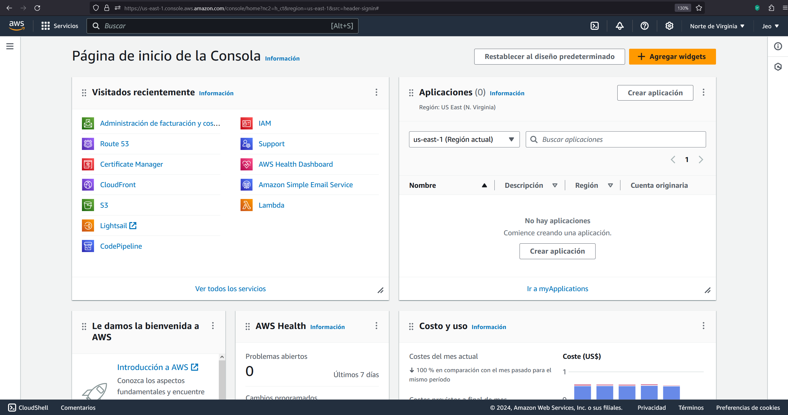Open CloudShell icon in top navigation

pos(594,26)
